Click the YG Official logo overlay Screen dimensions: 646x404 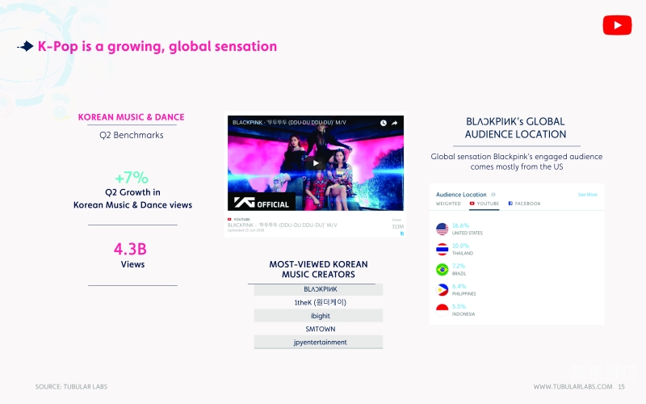(262, 202)
